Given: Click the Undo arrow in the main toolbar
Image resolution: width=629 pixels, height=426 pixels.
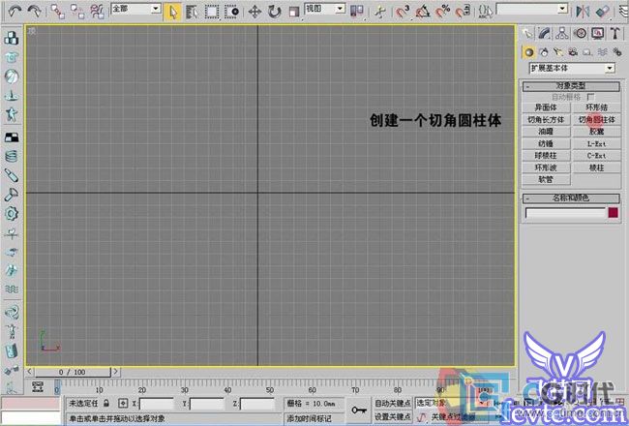Looking at the screenshot, I should pos(15,11).
